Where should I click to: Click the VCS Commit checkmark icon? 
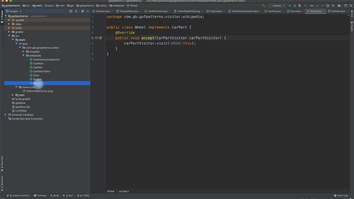pos(322,6)
